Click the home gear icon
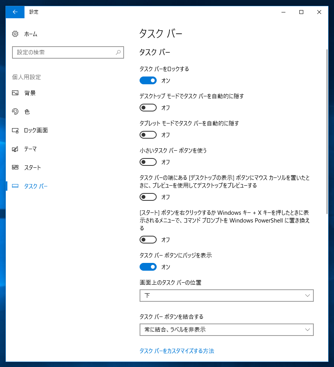This screenshot has width=334, height=367. point(15,34)
